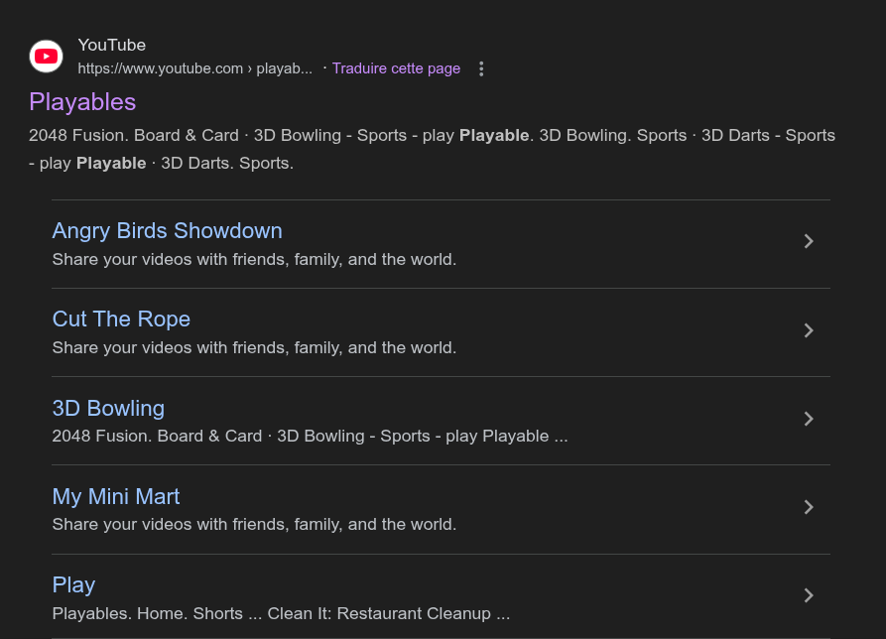Open the My Mini Mart sitelink
Image resolution: width=886 pixels, height=639 pixels.
[x=116, y=497]
